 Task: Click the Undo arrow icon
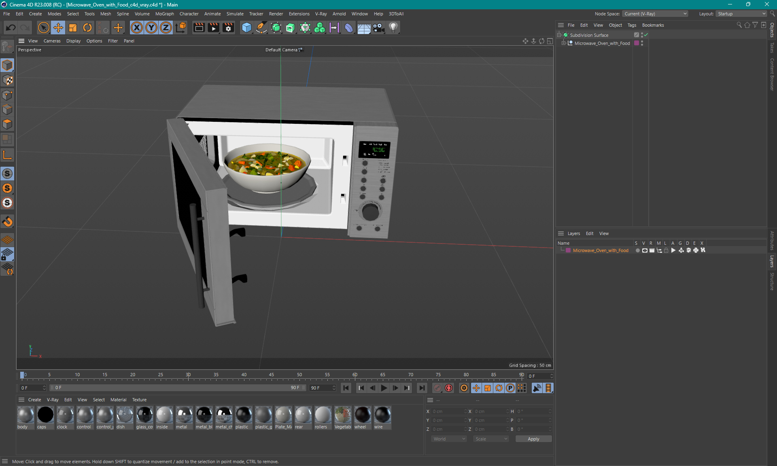click(x=11, y=28)
